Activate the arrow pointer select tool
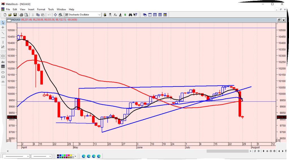Viewport: 289px width, 160px height. pos(3,22)
